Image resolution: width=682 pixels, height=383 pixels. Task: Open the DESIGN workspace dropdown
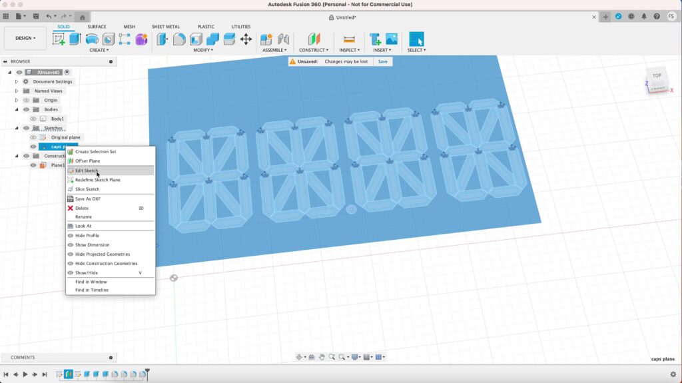25,38
